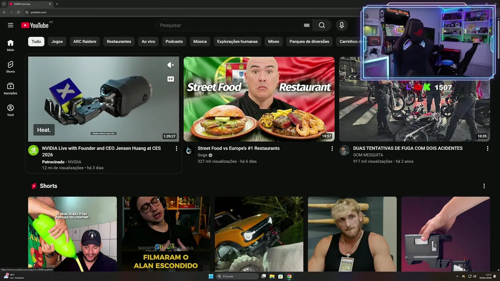500x281 pixels.
Task: Select the Restaurantes filter chip
Action: tap(119, 41)
